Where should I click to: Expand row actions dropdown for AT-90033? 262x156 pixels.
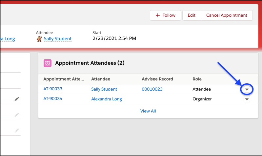[247, 89]
